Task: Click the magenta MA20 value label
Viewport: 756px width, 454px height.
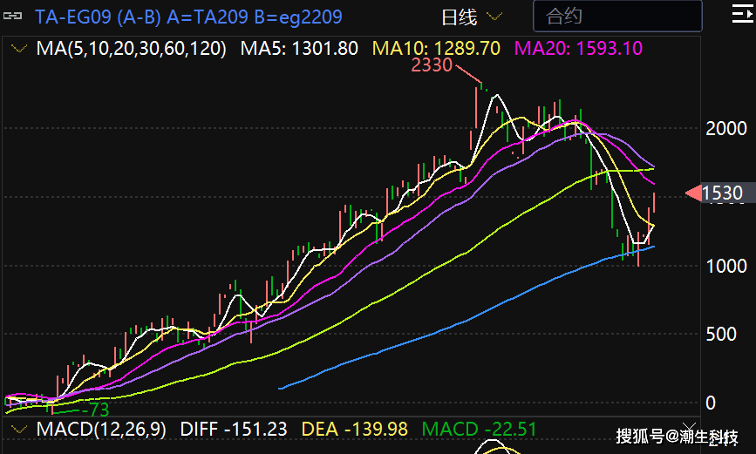Action: [579, 49]
